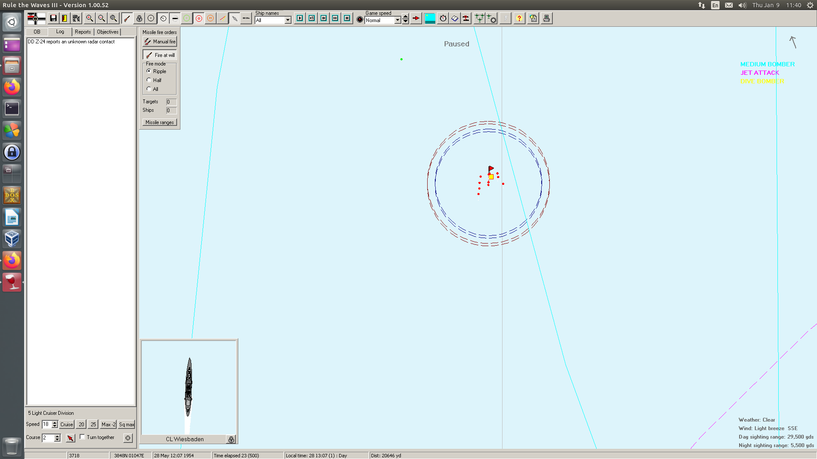Click the pause playback button
The image size is (817, 459).
click(x=347, y=18)
